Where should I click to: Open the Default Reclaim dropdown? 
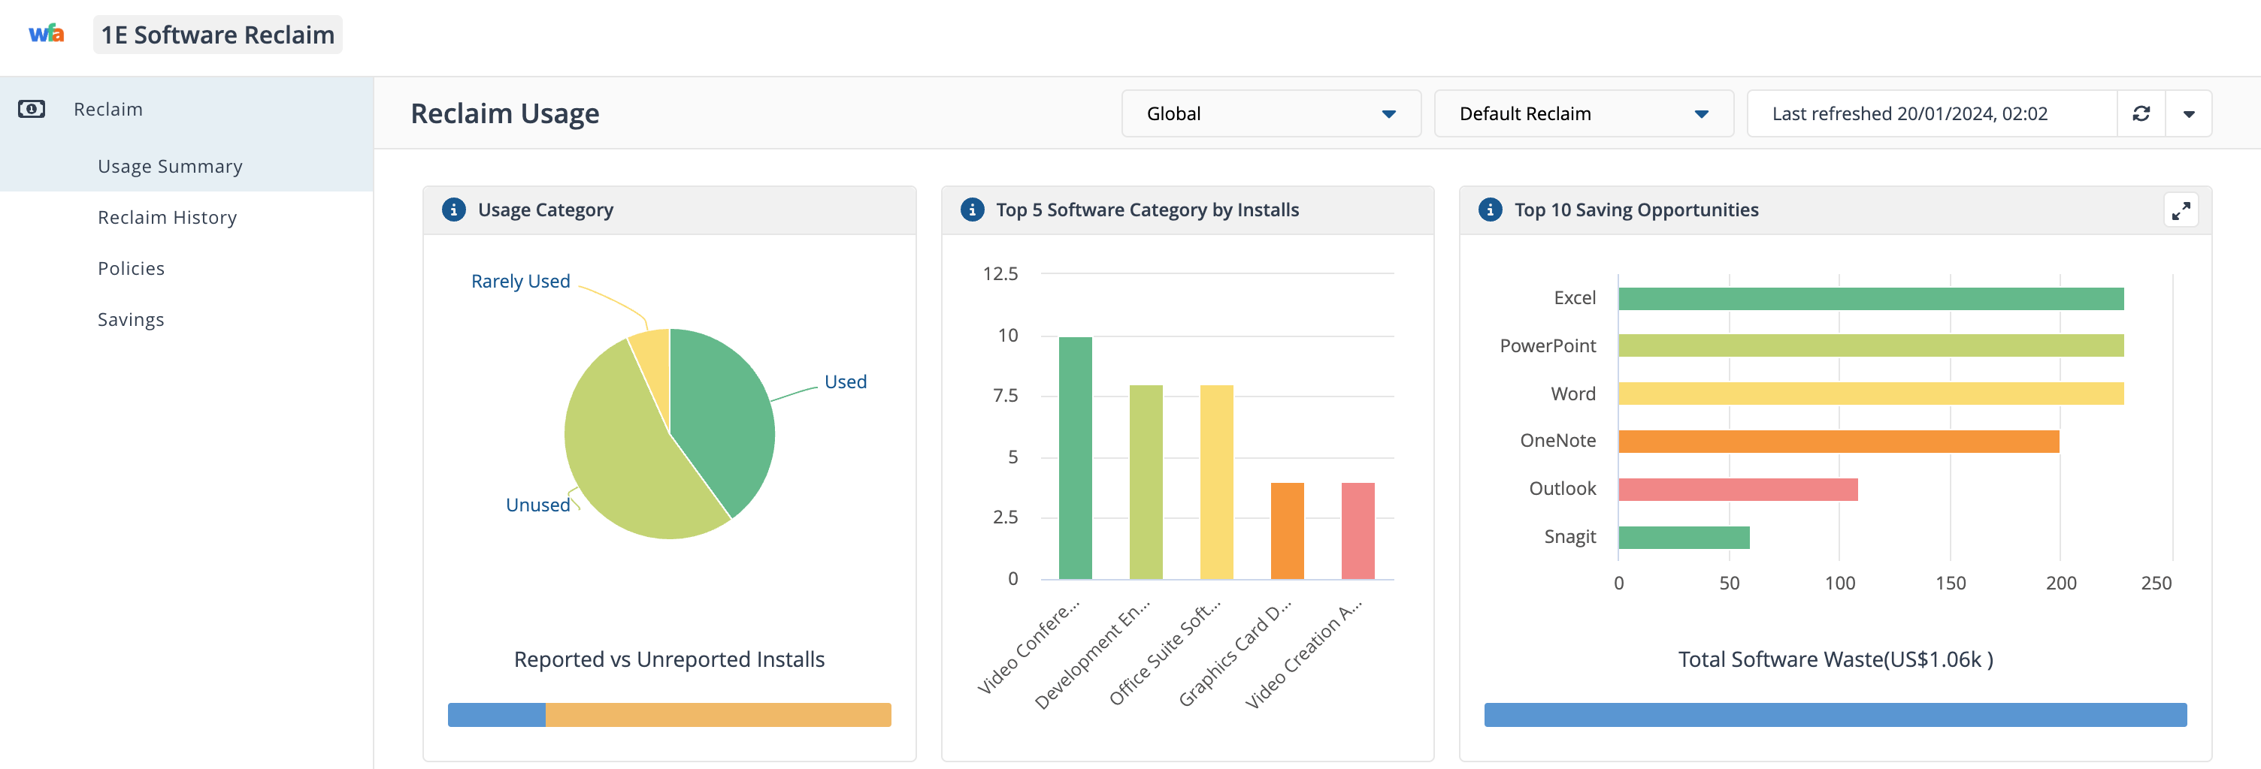tap(1584, 113)
